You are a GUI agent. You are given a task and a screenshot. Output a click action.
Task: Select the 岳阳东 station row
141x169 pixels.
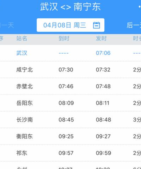tap(70, 103)
